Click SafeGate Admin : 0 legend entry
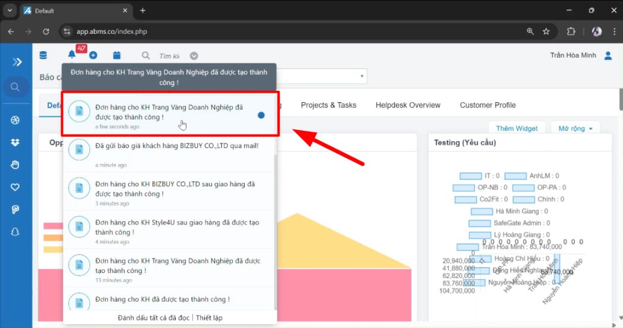 point(510,223)
